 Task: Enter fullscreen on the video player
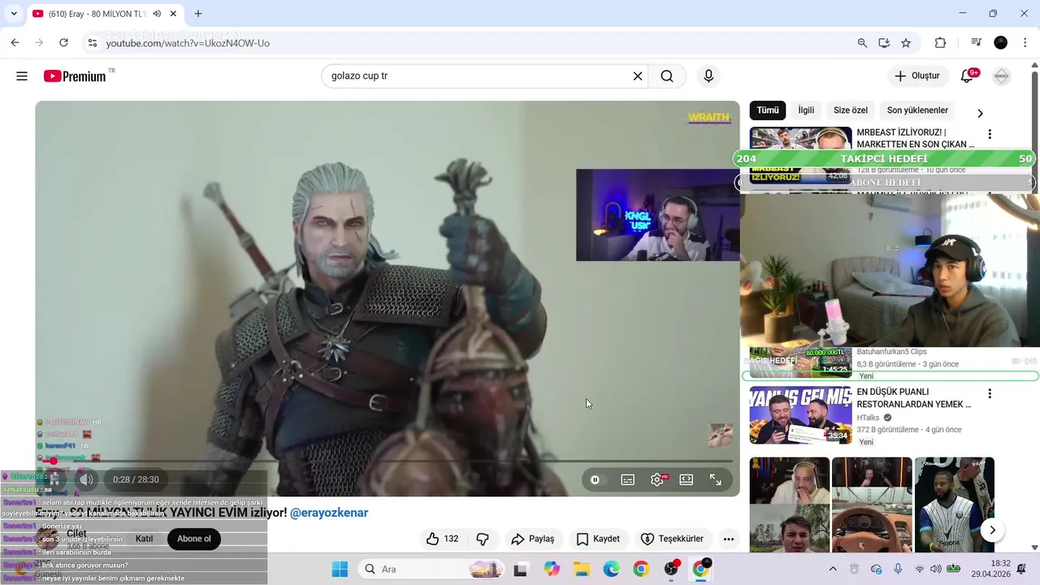coord(716,479)
